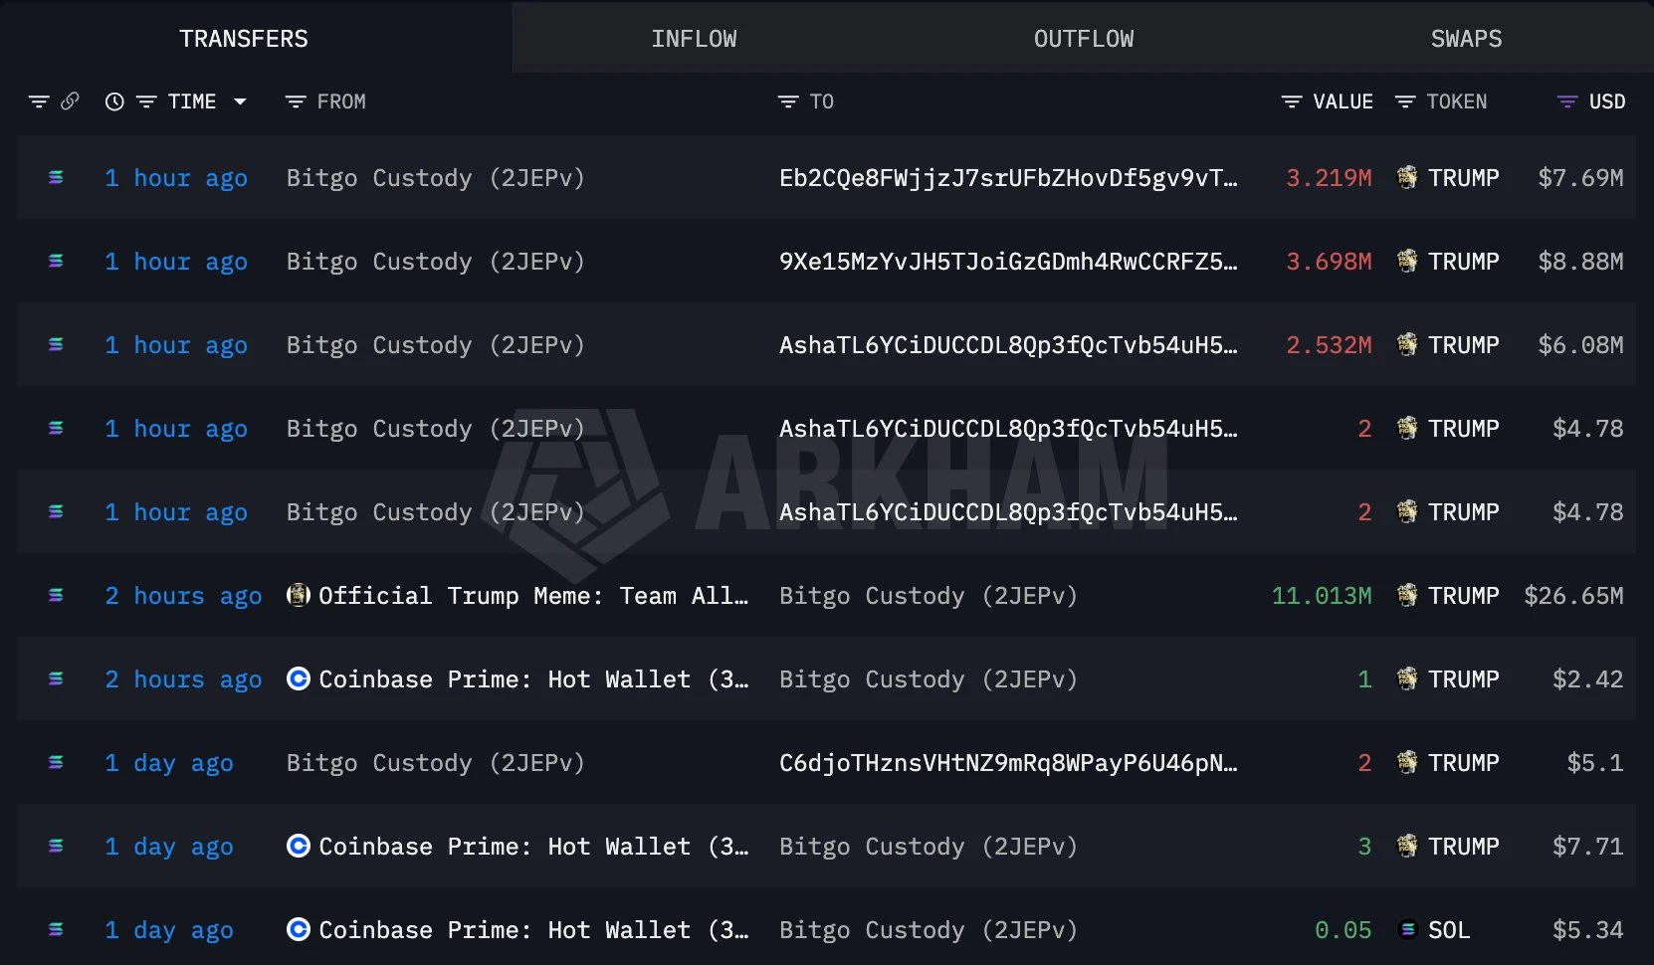Click the Solana chain icon in the $7.71 row
The width and height of the screenshot is (1654, 965).
pos(56,847)
